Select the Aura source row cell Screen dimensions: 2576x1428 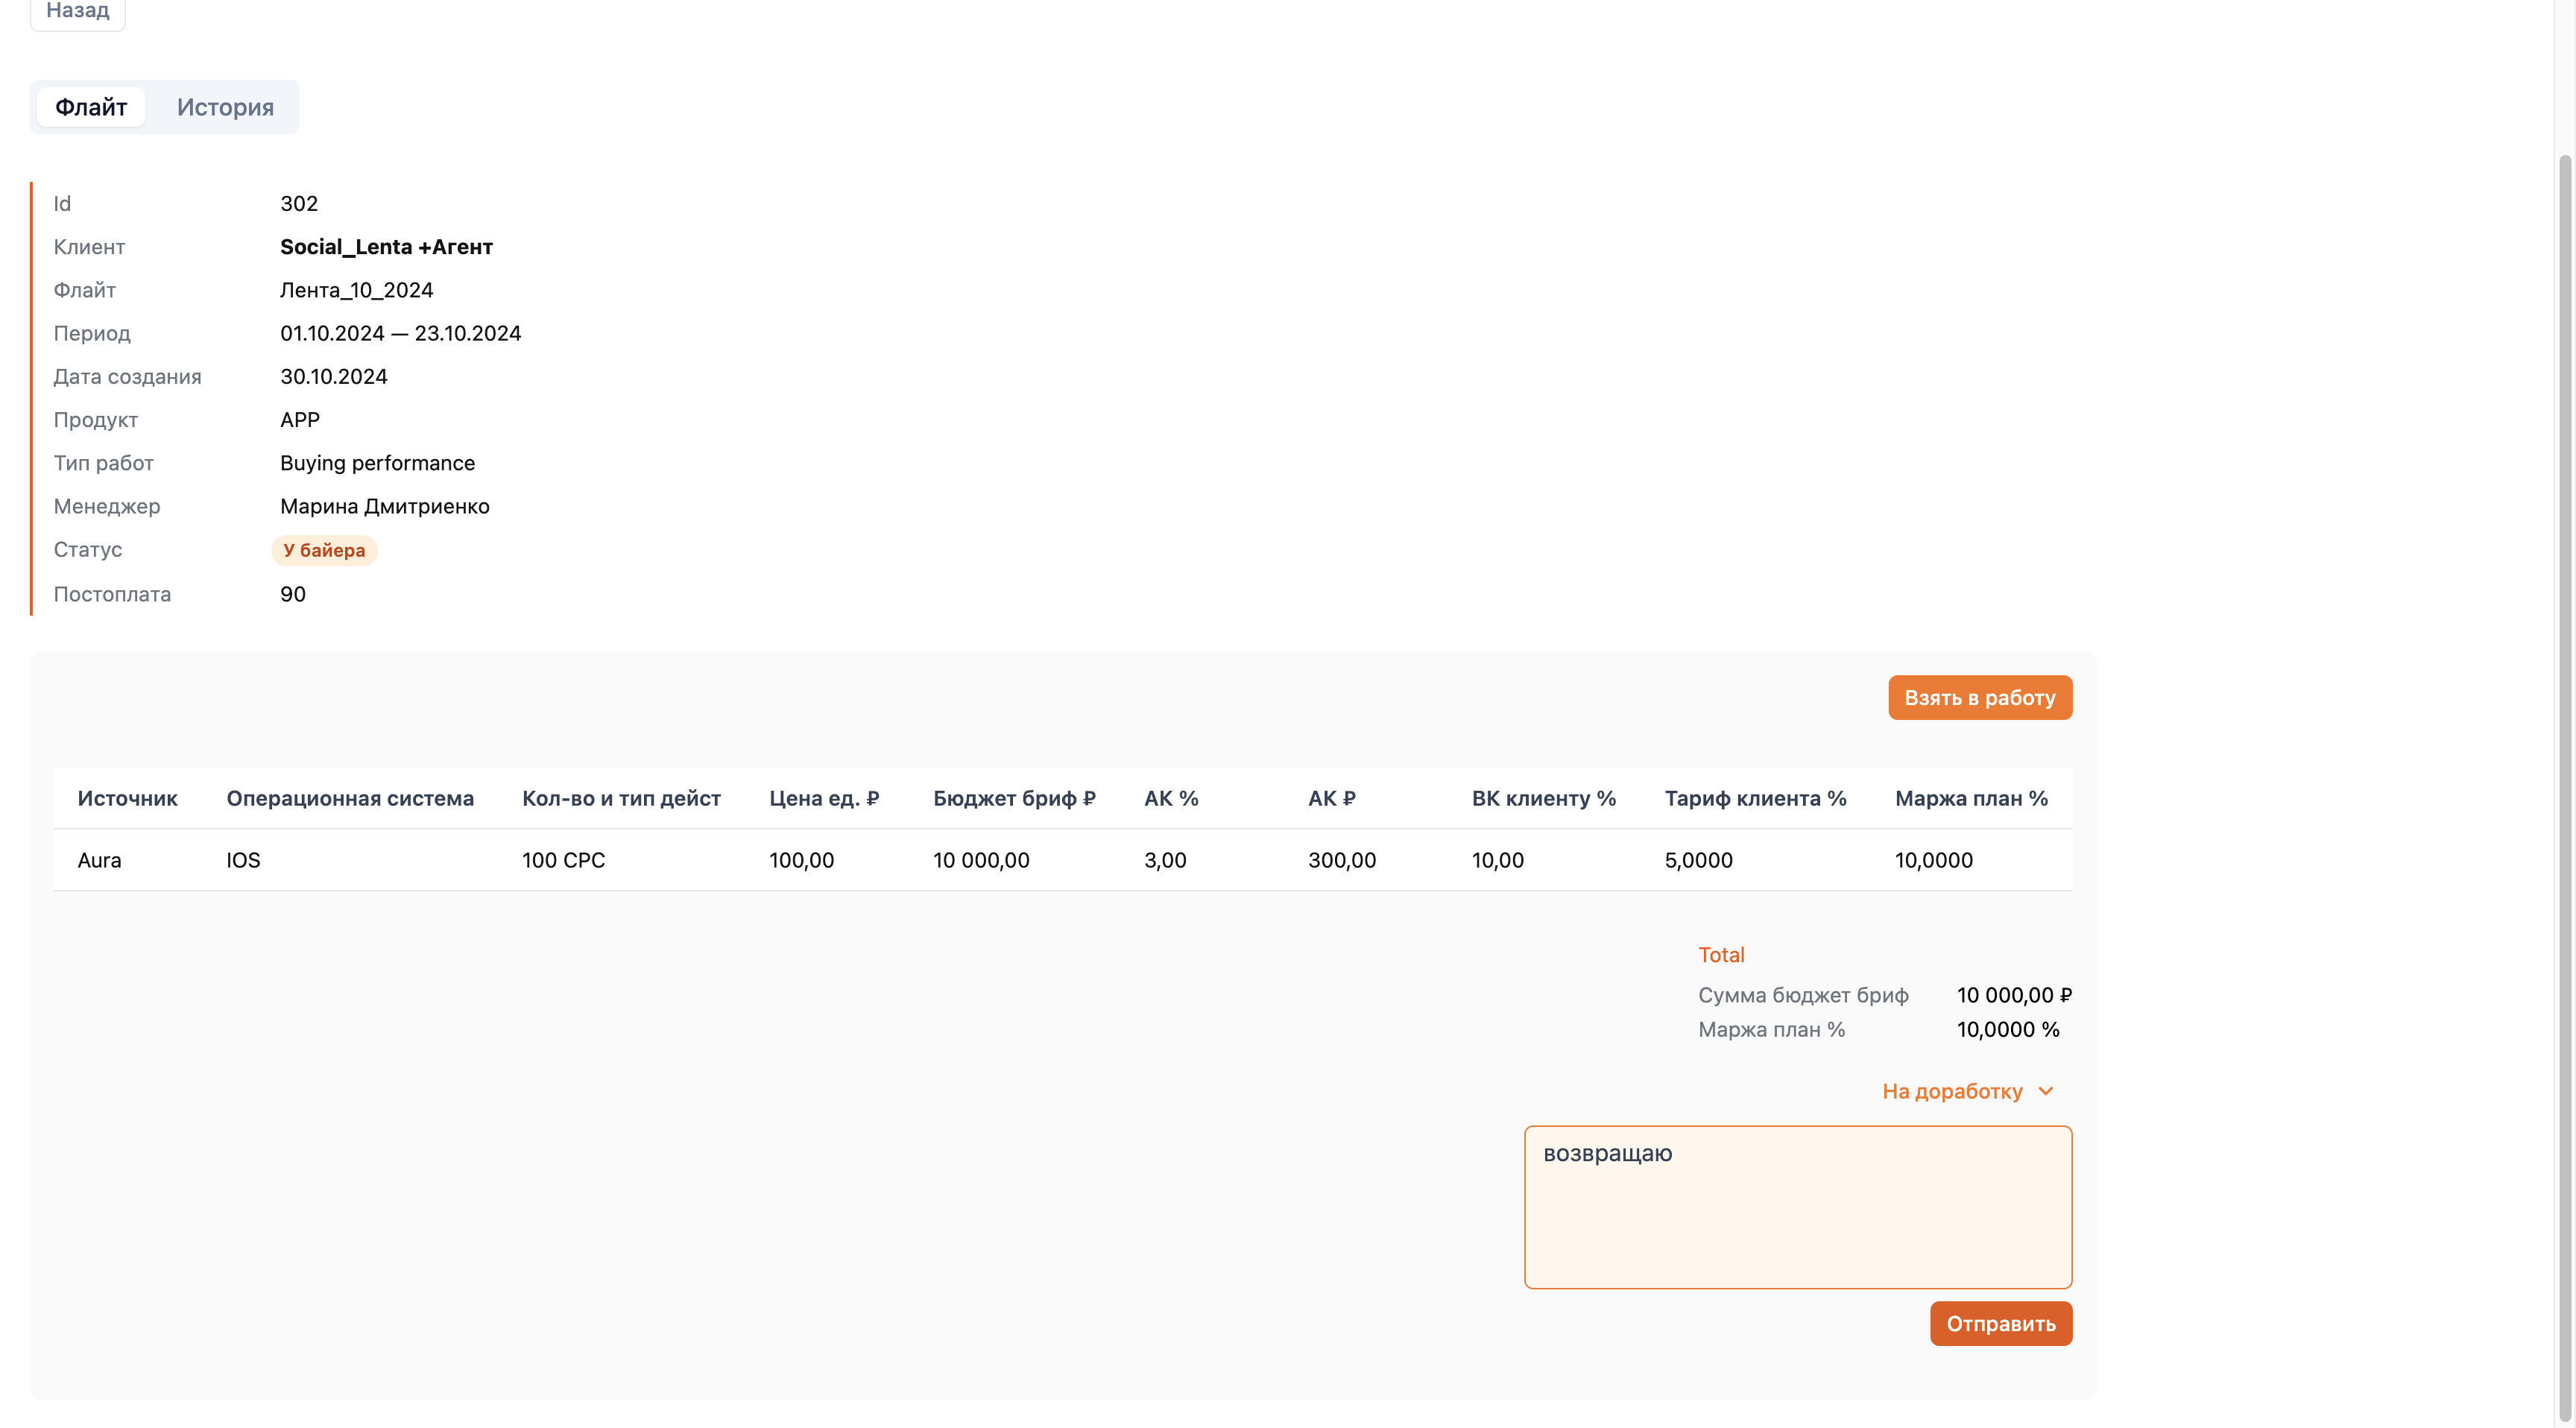tap(100, 860)
